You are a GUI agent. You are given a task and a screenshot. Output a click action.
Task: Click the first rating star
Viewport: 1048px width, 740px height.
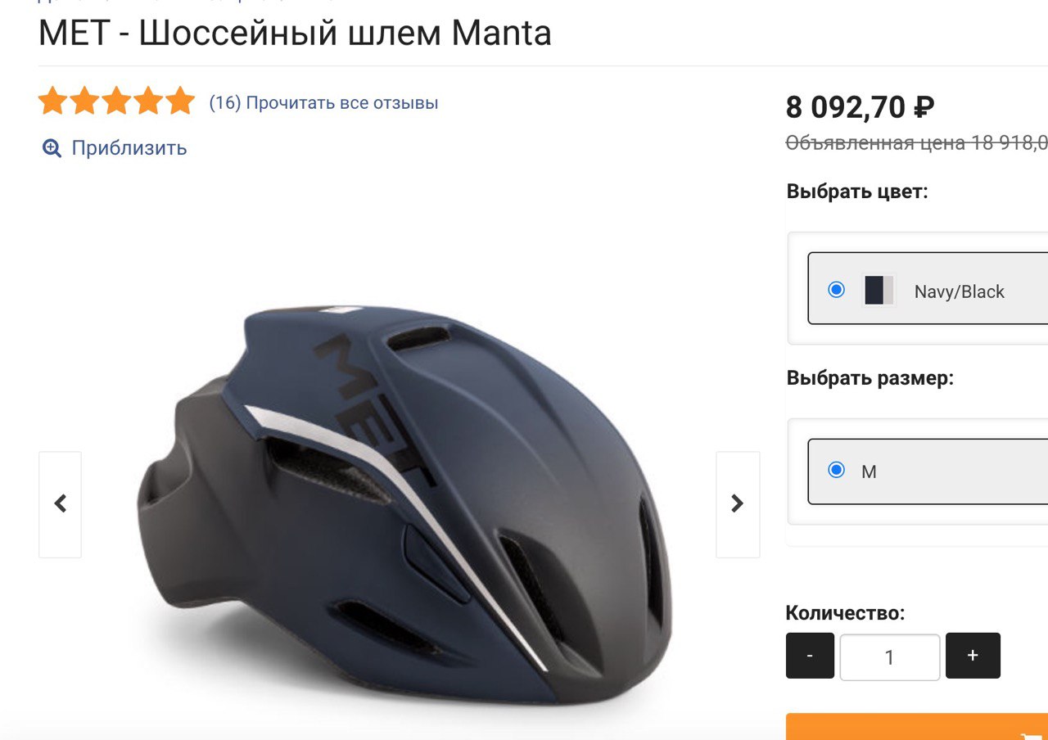coord(52,102)
